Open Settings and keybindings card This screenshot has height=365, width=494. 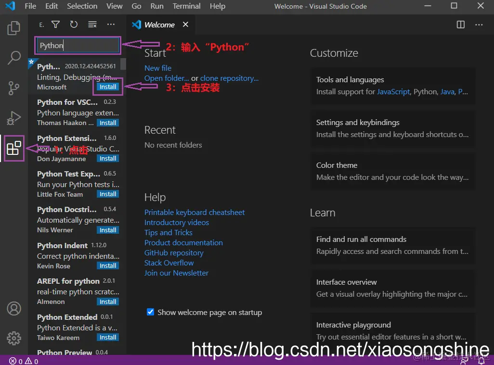point(392,128)
